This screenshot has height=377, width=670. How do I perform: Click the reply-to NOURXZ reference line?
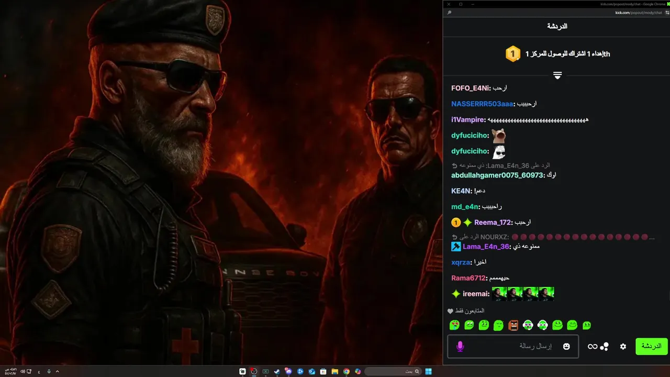pos(553,237)
